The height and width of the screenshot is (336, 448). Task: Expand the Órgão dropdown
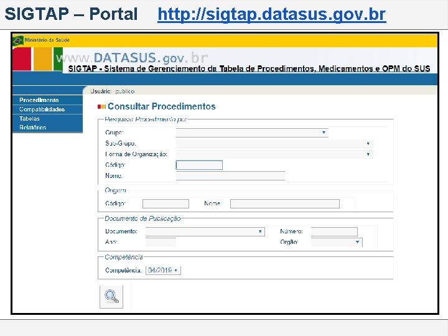(337, 242)
